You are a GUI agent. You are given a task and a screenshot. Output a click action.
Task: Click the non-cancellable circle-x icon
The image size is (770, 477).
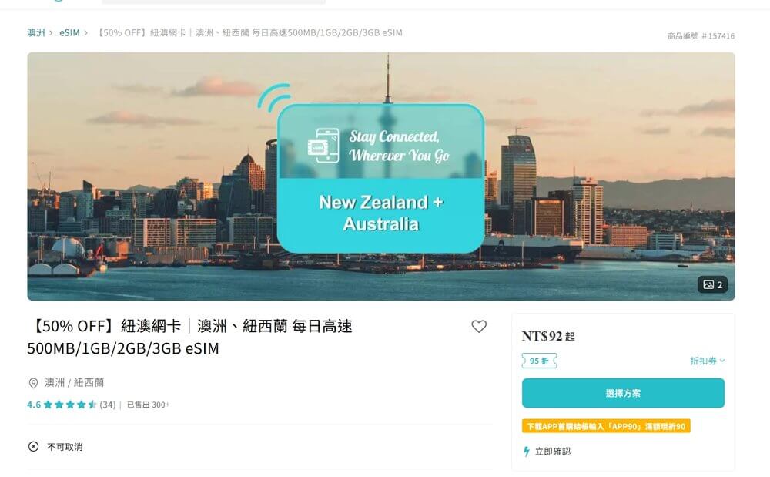[x=33, y=446]
